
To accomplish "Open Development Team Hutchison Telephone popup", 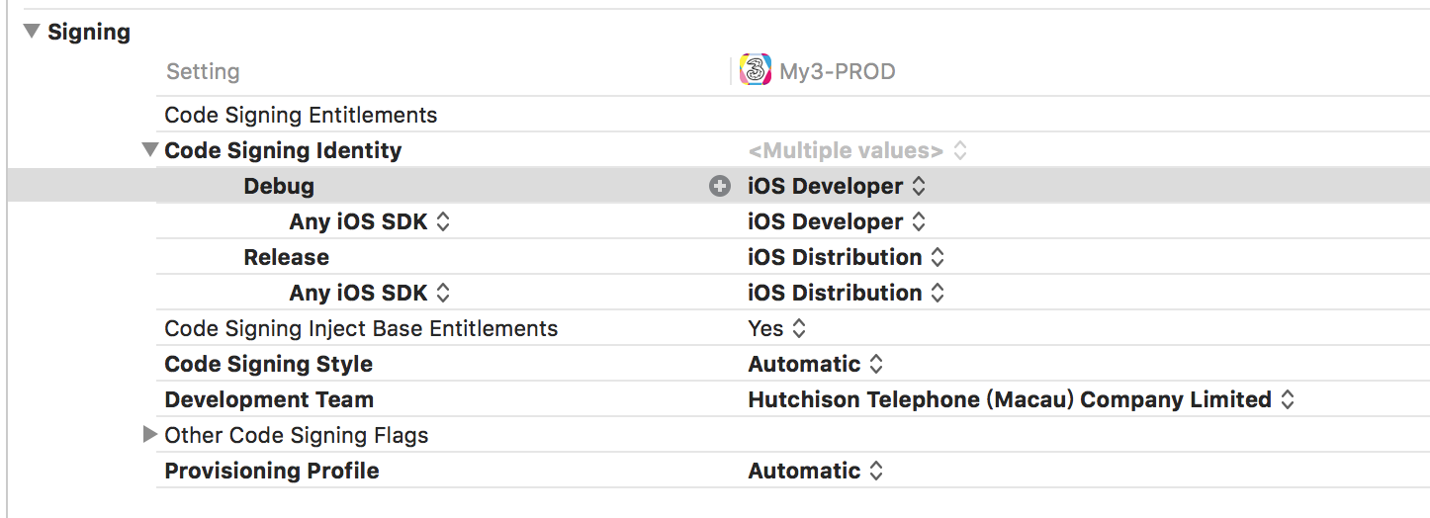I will pos(1022,399).
